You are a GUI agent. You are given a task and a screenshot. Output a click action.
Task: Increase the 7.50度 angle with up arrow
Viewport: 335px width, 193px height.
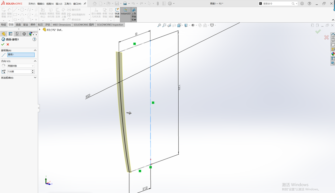[33, 70]
